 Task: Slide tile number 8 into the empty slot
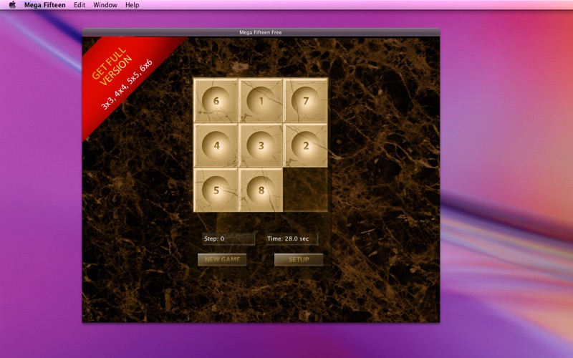(x=261, y=190)
